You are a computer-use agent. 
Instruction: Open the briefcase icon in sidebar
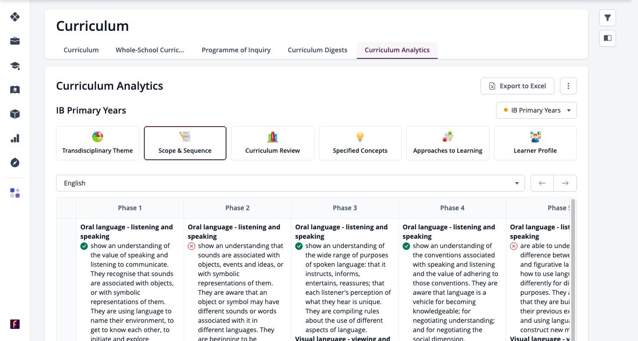click(x=15, y=41)
